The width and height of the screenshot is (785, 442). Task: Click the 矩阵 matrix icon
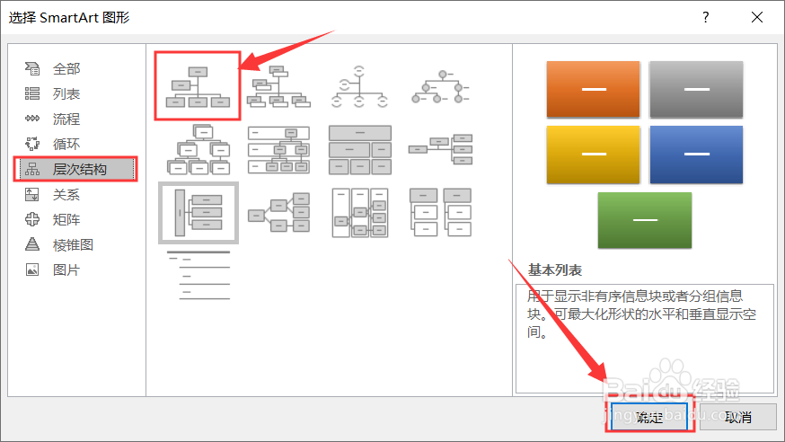point(32,219)
